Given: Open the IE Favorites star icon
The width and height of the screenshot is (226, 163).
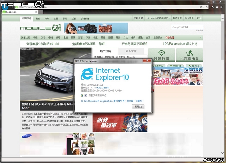Looking at the screenshot, I should coord(217,7).
